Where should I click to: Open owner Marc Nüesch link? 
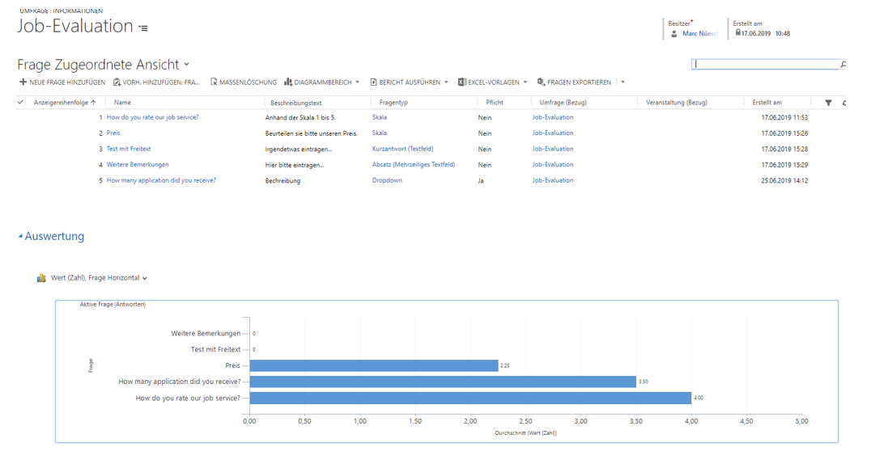pyautogui.click(x=700, y=34)
